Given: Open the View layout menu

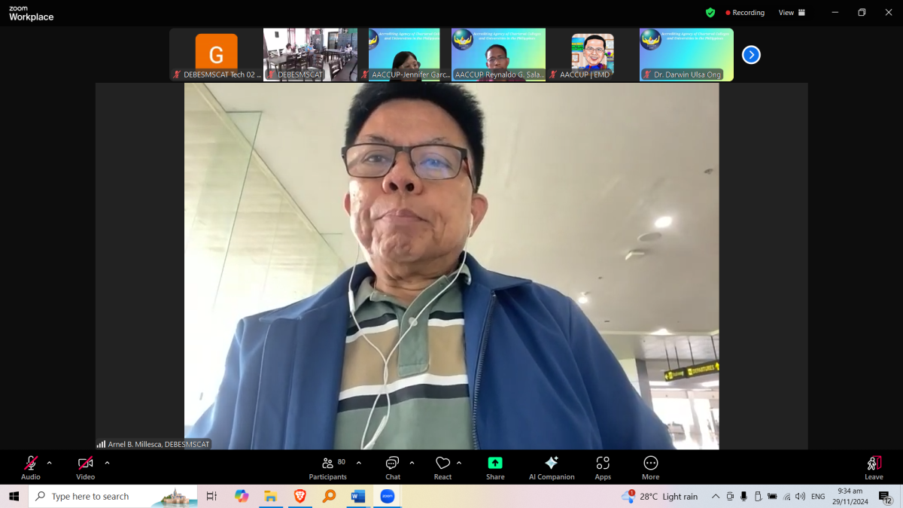Looking at the screenshot, I should (792, 13).
